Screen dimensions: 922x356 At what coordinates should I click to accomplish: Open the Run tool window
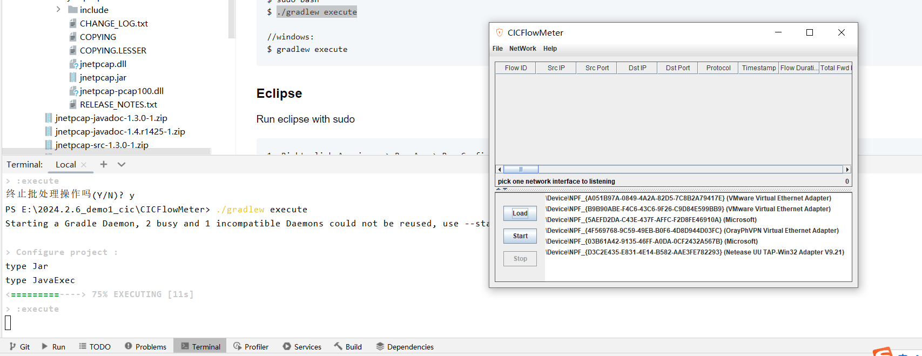coord(53,347)
